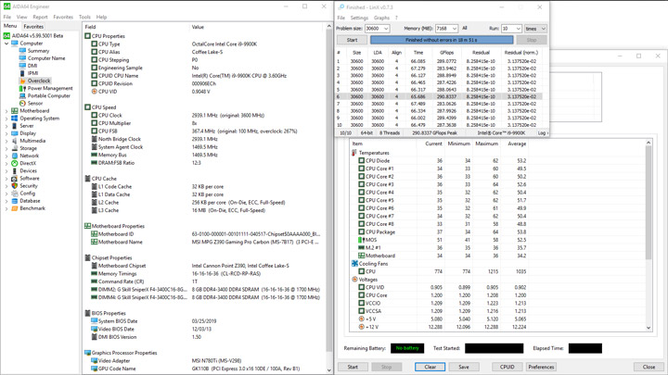668x375 pixels.
Task: Click the AIDA64 details pane scrollbar
Action: pyautogui.click(x=328, y=198)
